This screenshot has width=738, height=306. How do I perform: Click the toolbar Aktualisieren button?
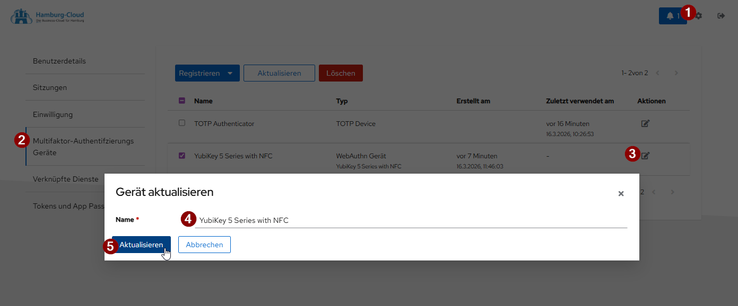tap(279, 73)
